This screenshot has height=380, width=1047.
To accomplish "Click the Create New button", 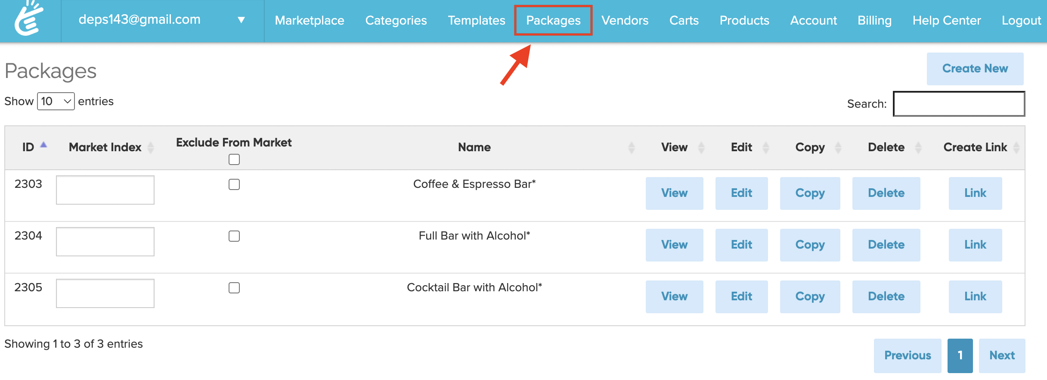I will click(x=975, y=69).
